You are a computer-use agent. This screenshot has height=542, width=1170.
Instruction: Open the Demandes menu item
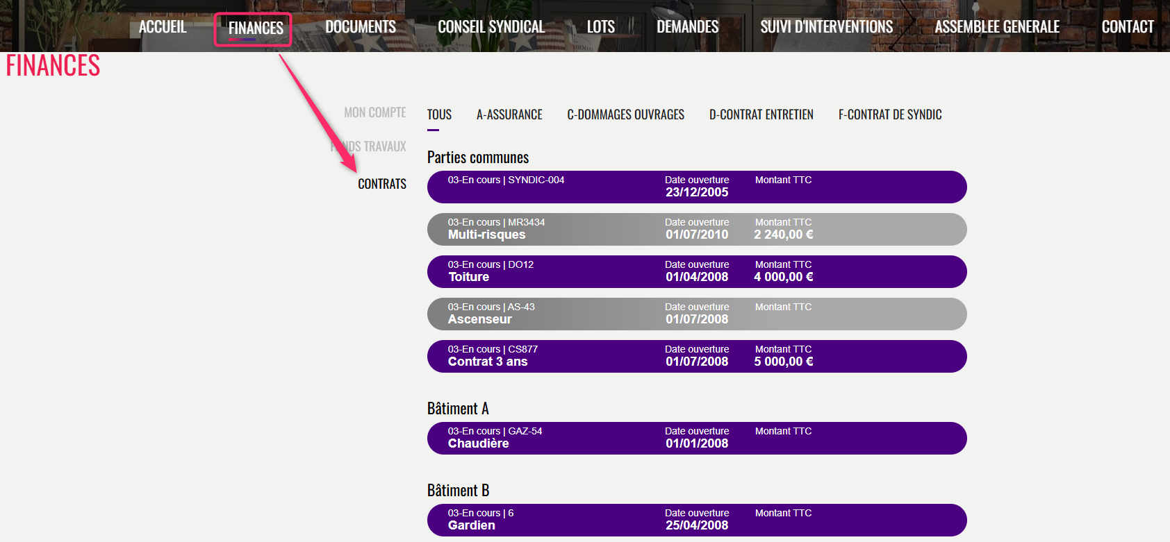[687, 27]
